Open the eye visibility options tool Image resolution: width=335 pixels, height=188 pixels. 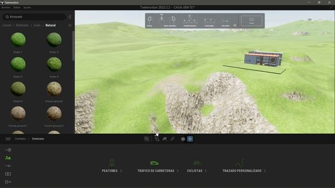pyautogui.click(x=165, y=139)
